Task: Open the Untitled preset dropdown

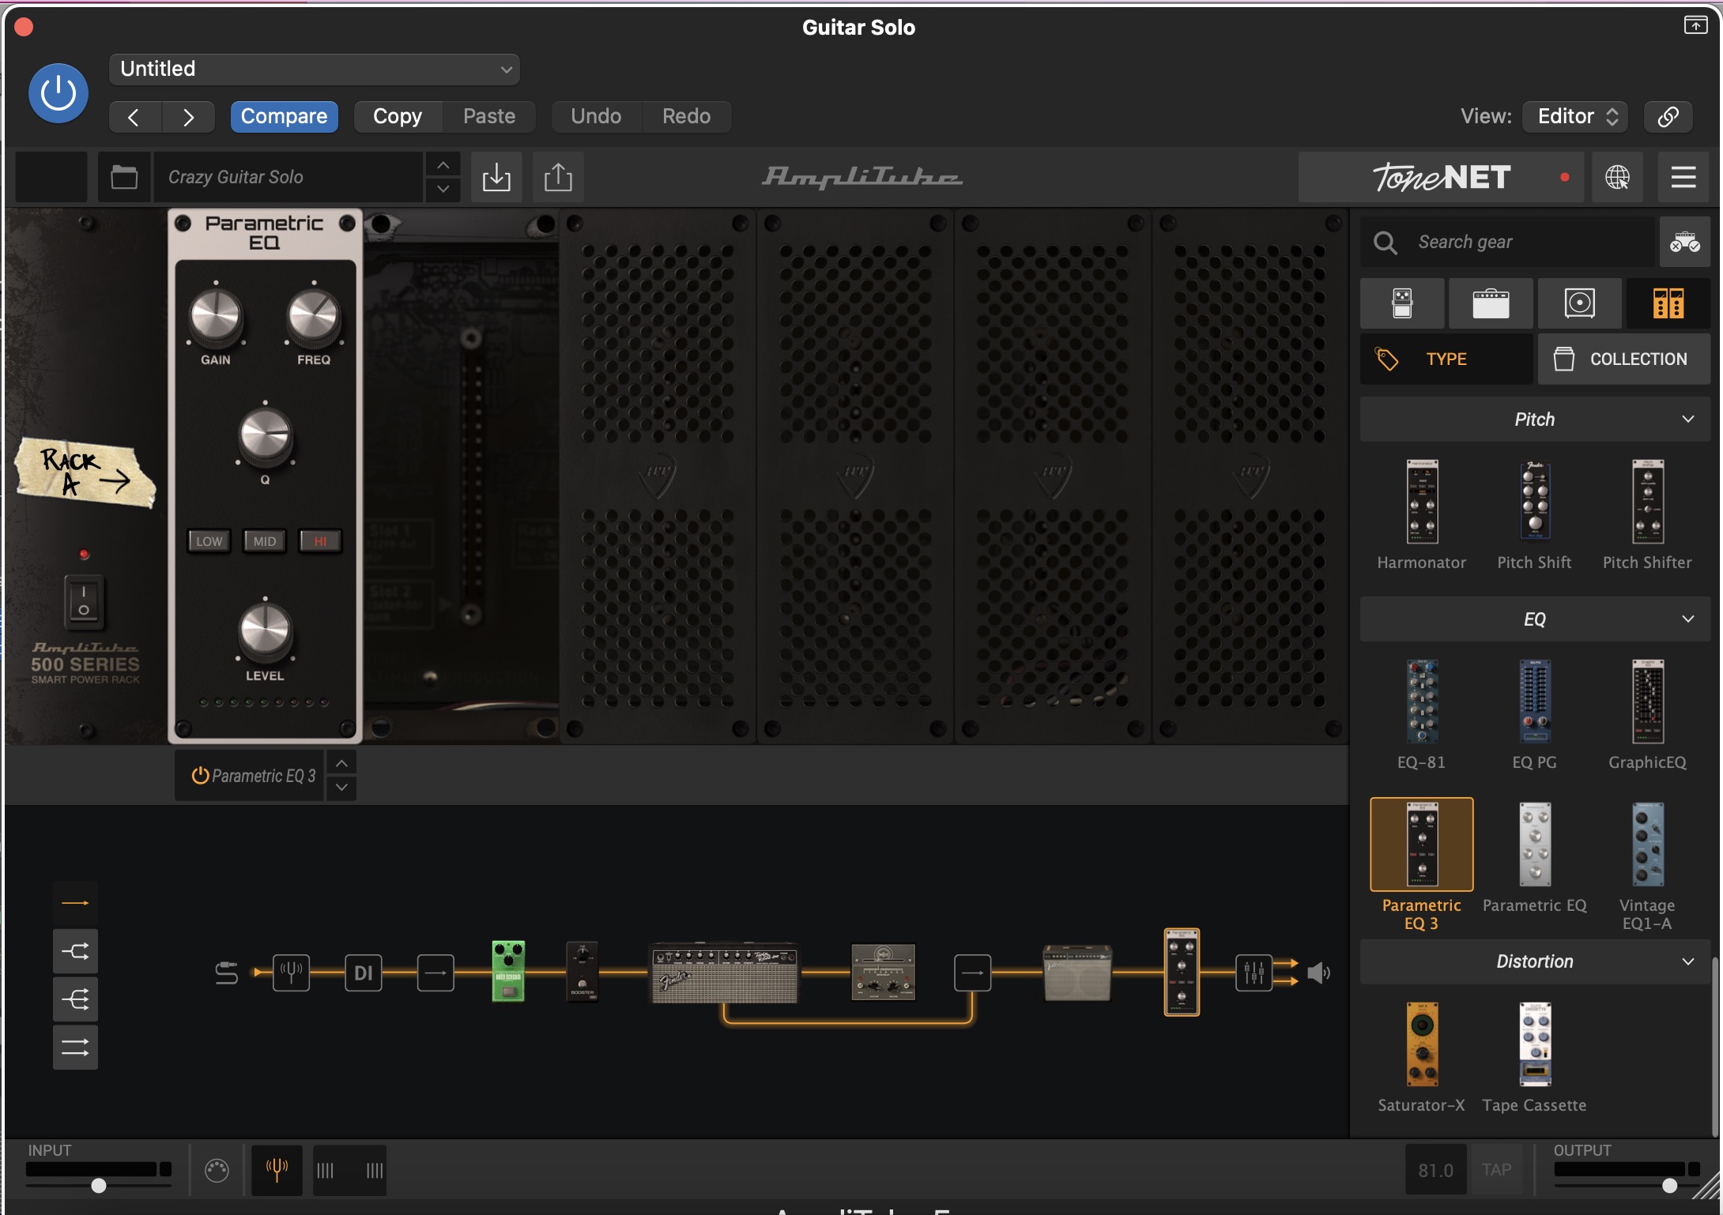Action: tap(314, 69)
